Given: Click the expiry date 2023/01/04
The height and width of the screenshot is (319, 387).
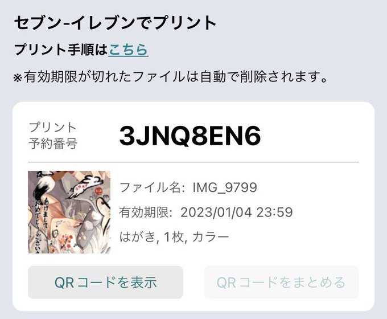Looking at the screenshot, I should tap(216, 212).
